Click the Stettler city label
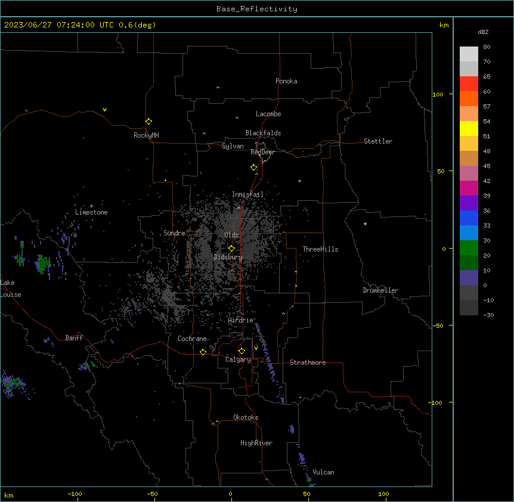The height and width of the screenshot is (502, 514). (x=378, y=141)
